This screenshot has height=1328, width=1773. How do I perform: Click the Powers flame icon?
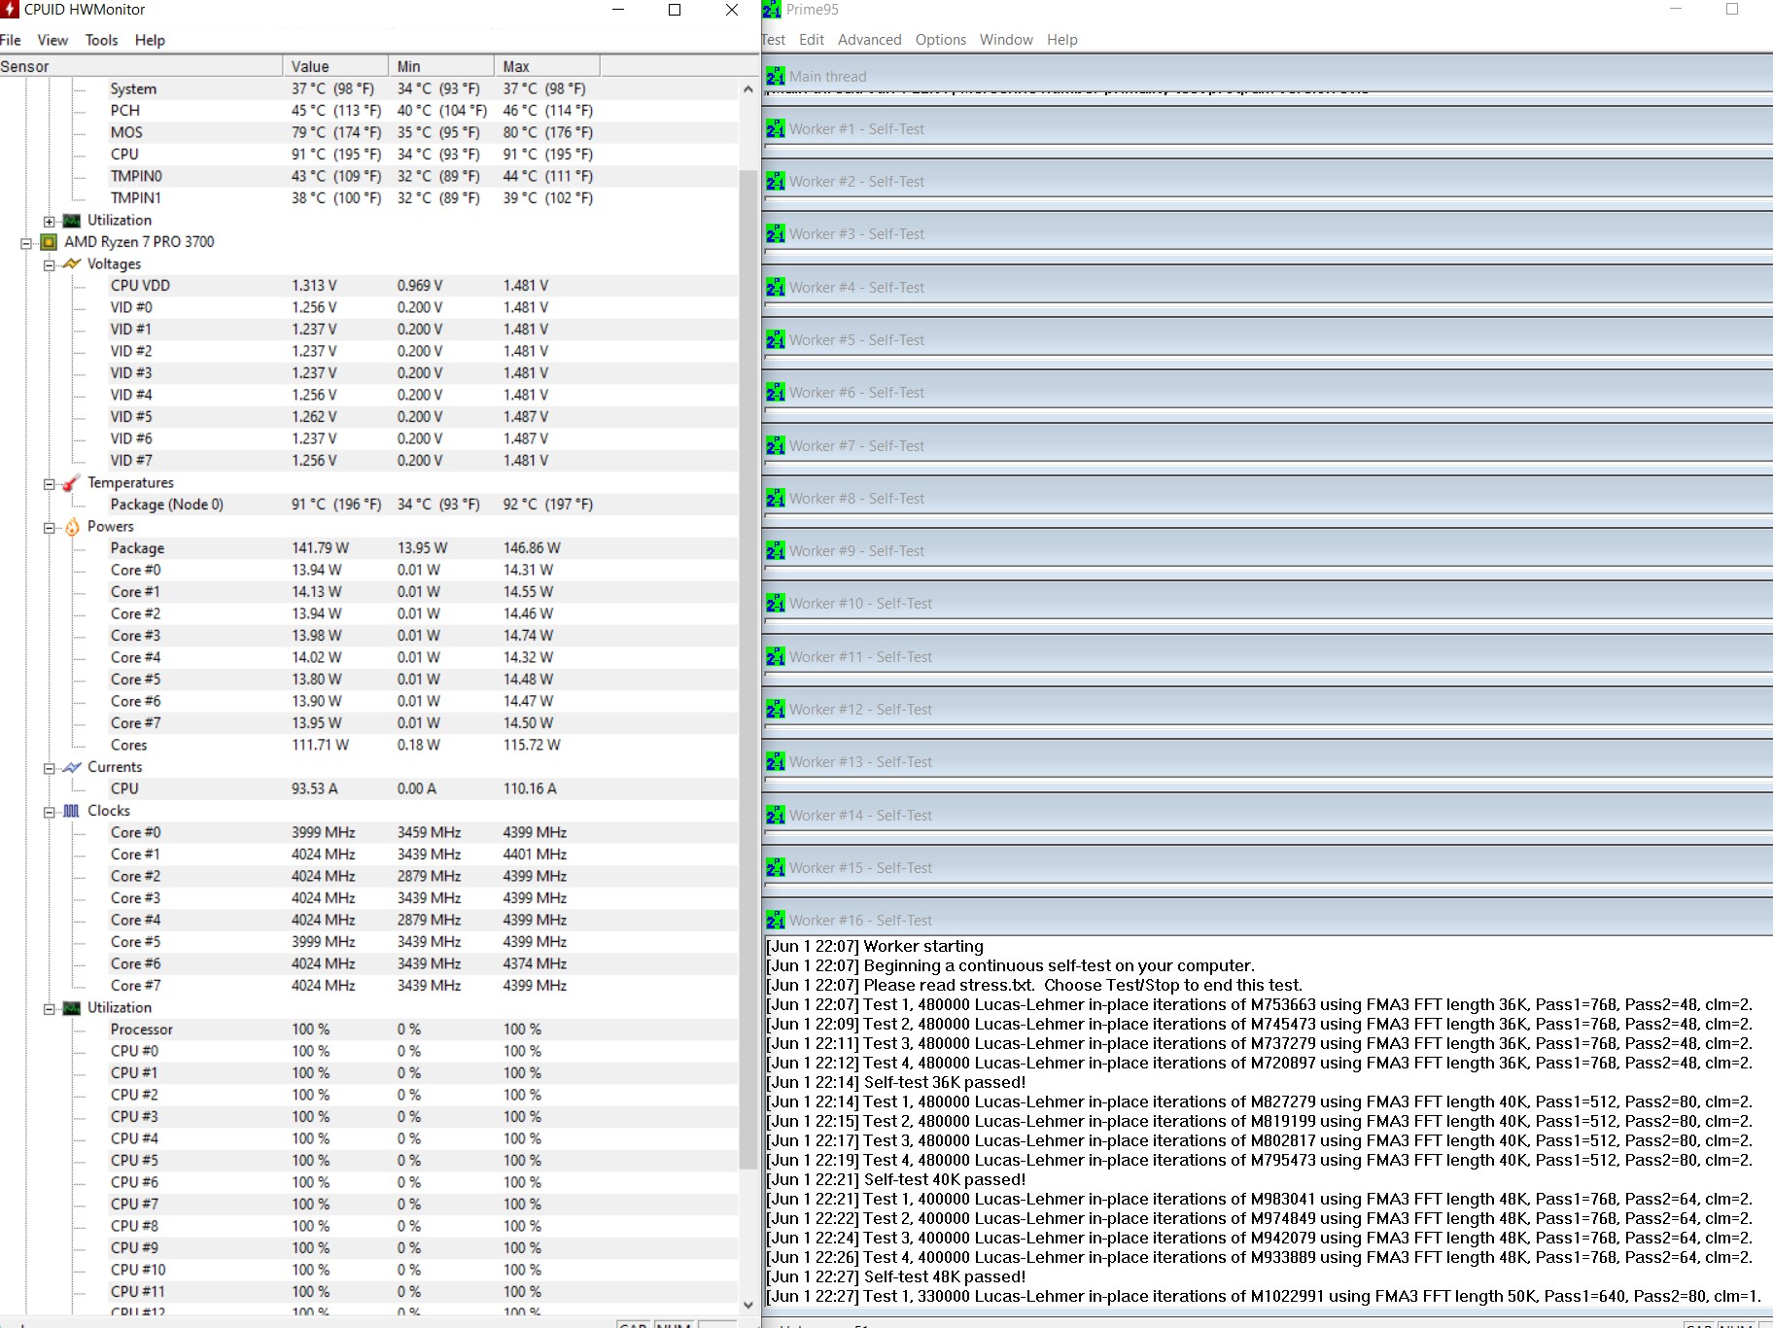tap(72, 527)
